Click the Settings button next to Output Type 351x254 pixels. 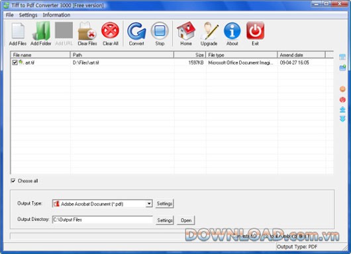(x=164, y=204)
